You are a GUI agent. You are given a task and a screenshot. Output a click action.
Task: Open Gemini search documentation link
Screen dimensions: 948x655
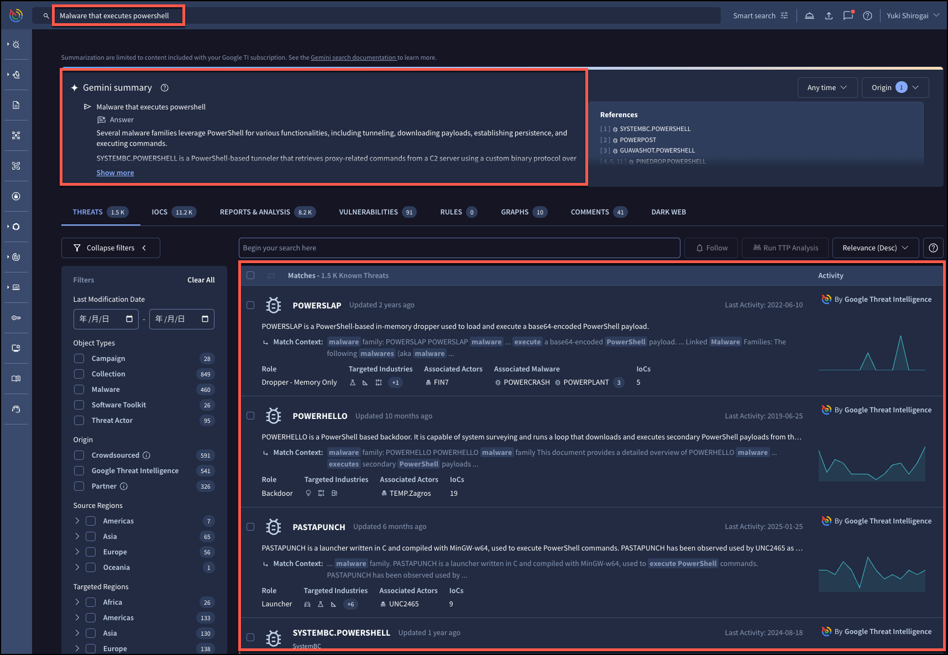click(x=353, y=57)
